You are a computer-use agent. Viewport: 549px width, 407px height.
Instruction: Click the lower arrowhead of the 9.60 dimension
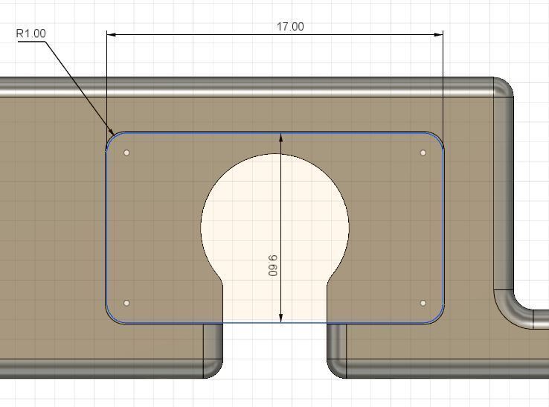(x=280, y=318)
